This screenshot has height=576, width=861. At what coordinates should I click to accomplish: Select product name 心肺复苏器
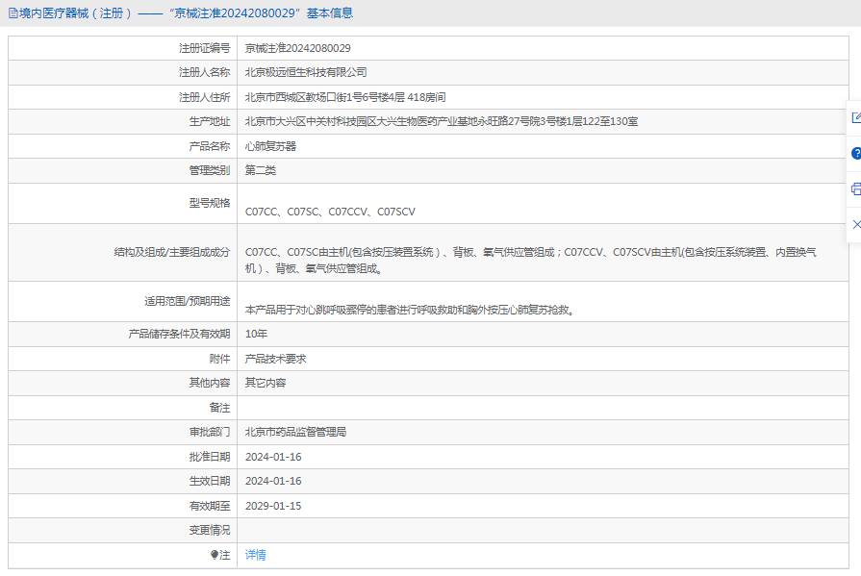(x=270, y=146)
